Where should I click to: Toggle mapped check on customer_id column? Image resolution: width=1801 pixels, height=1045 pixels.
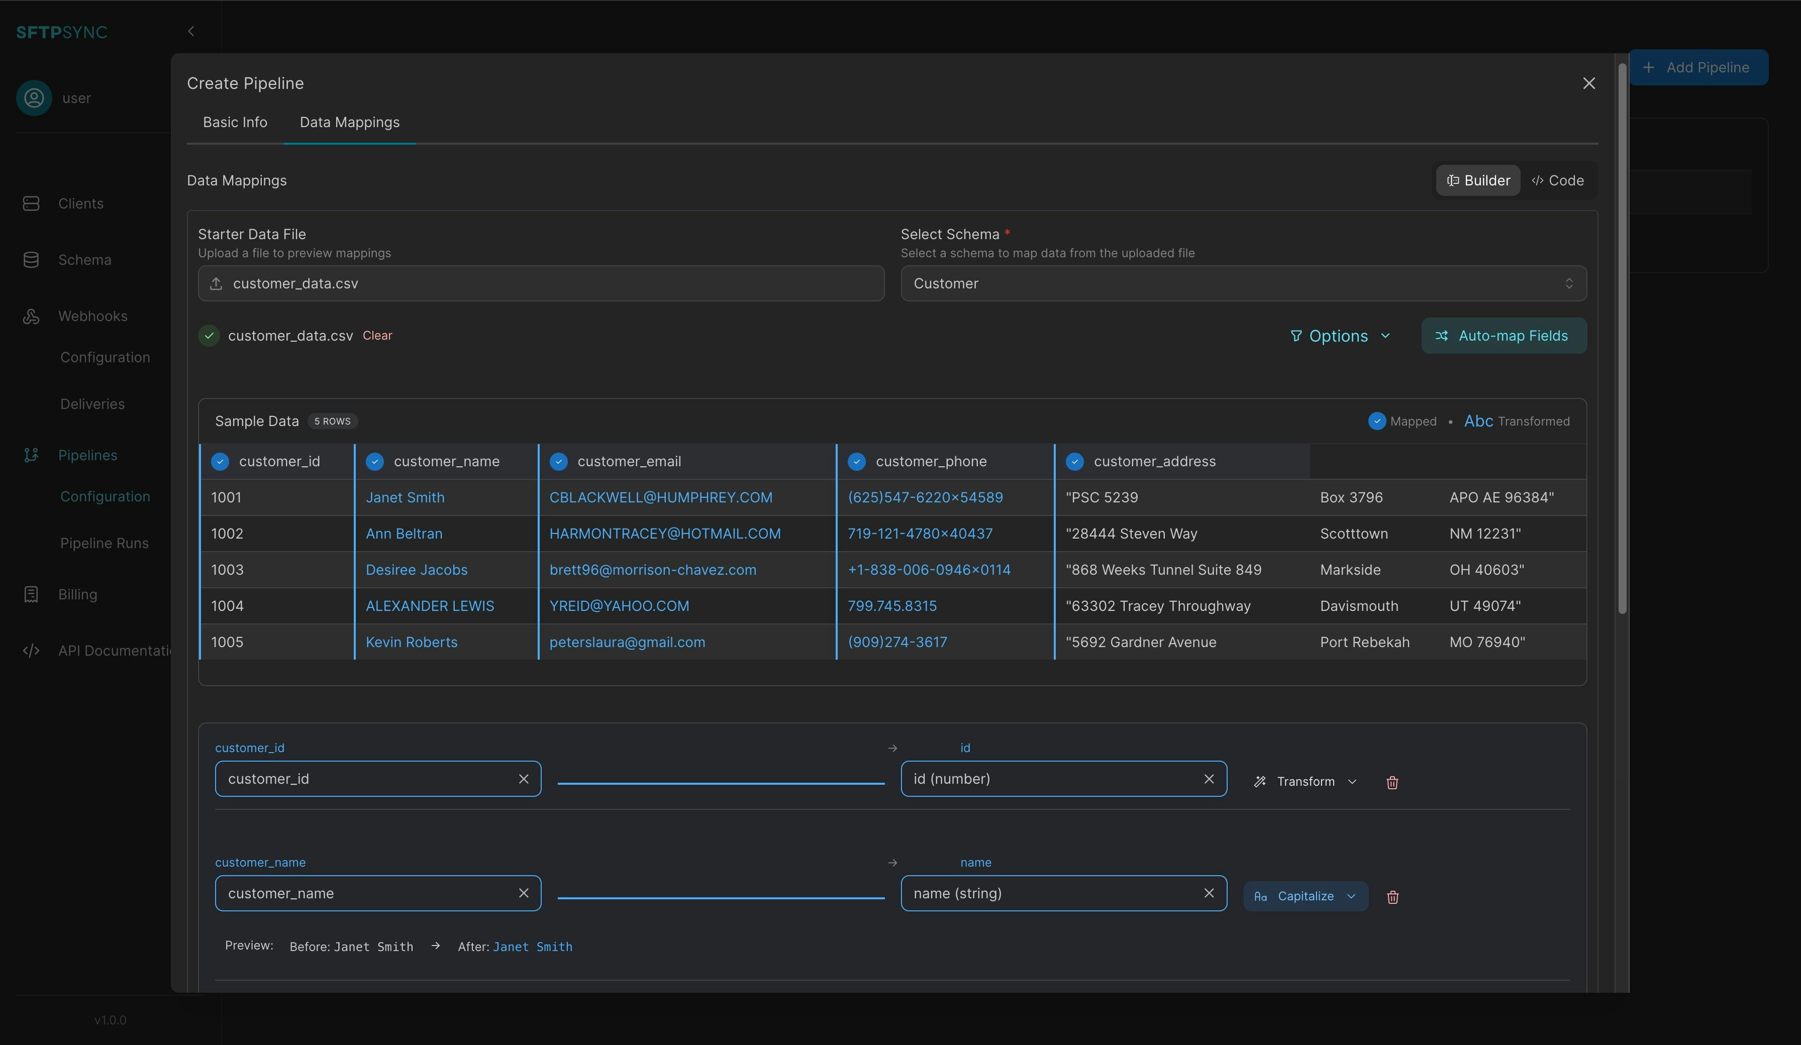[220, 462]
